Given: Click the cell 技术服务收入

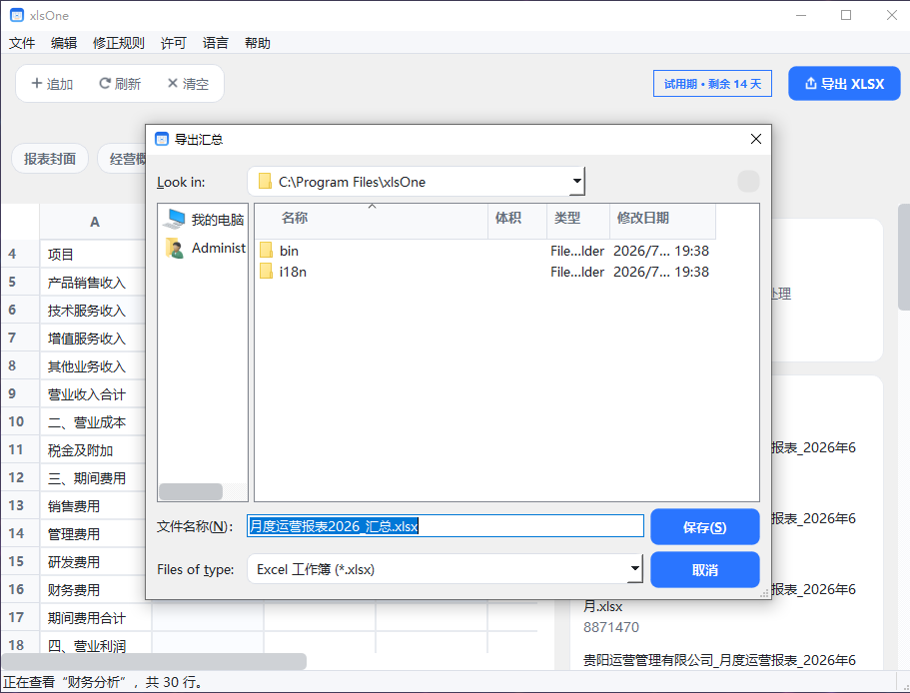Looking at the screenshot, I should (x=93, y=311).
